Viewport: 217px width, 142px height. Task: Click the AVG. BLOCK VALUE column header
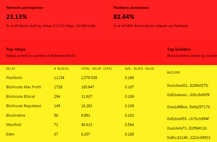pos(139,68)
